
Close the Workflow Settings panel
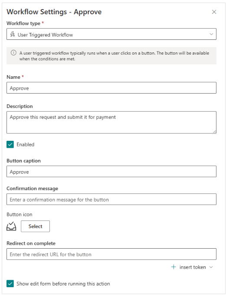pos(214,12)
